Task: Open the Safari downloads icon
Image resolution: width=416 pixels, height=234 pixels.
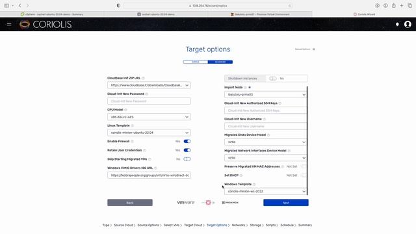Action: [377, 6]
